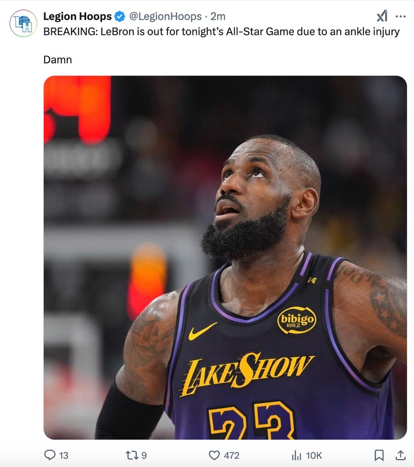Click the BREAKING LeBron tweet text
Image resolution: width=414 pixels, height=467 pixels.
tap(221, 33)
